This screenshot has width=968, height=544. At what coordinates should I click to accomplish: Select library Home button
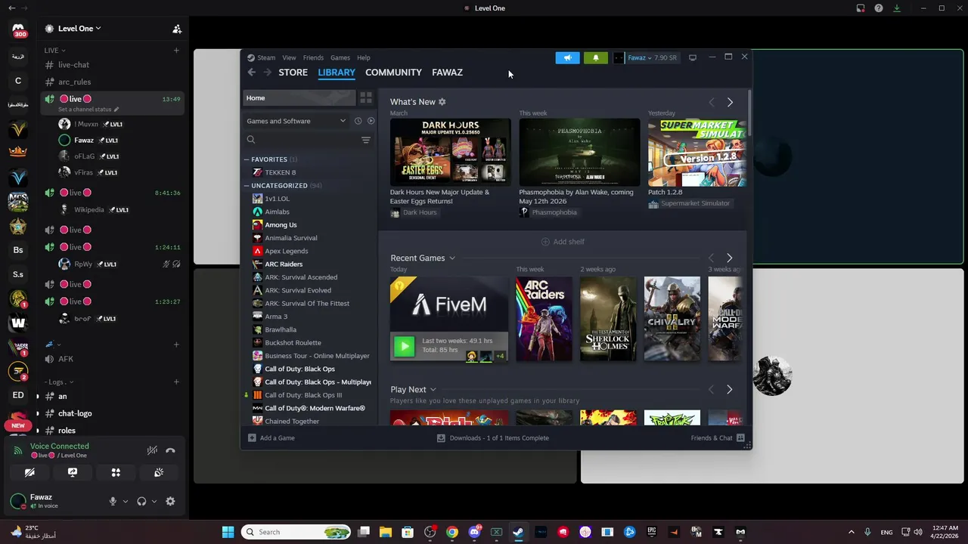pos(299,97)
